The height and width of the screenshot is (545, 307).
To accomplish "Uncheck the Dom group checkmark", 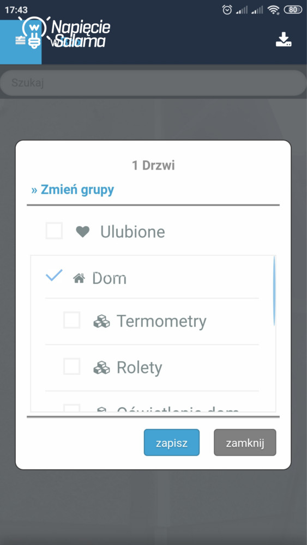I will coord(54,276).
